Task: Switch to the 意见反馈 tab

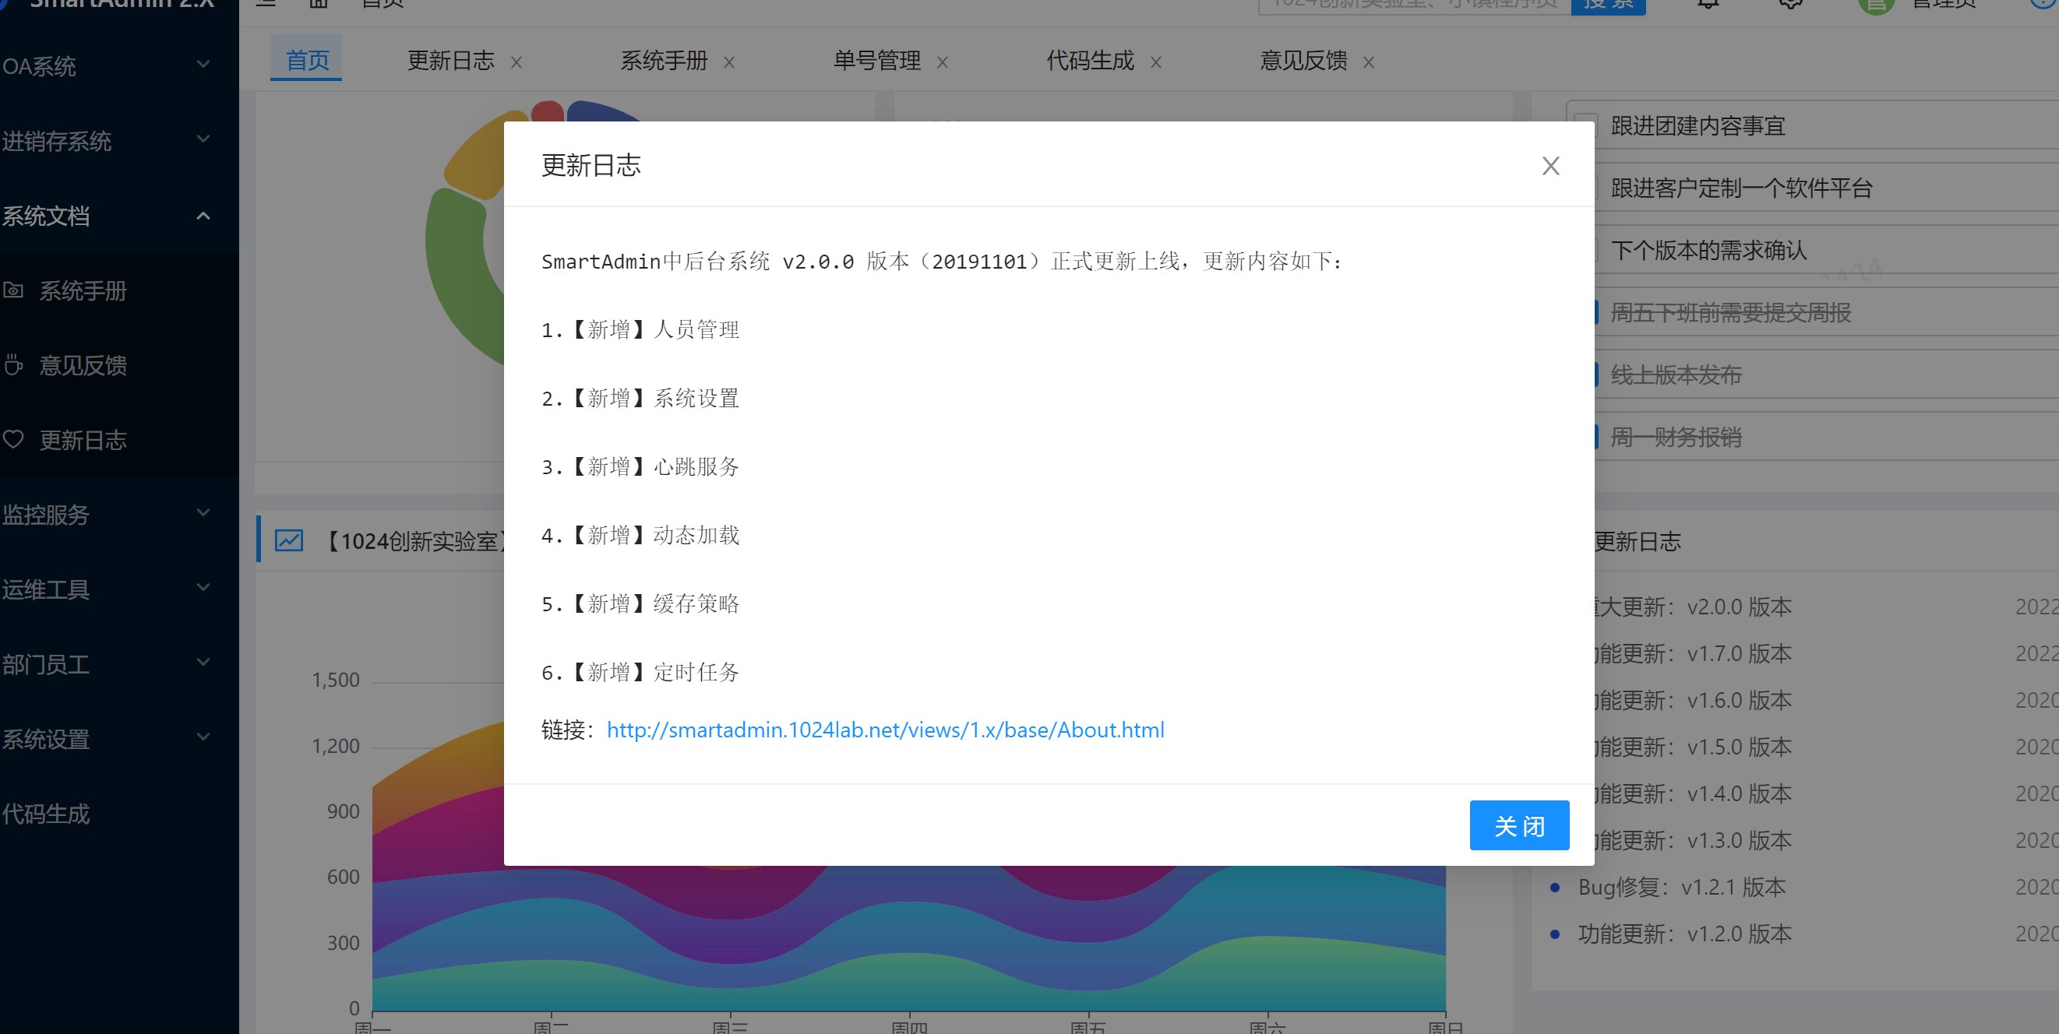Action: (x=1303, y=60)
